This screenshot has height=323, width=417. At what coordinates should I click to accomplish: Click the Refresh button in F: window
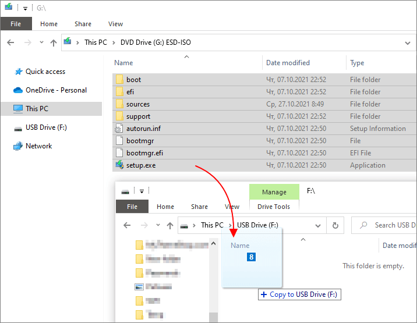point(335,225)
